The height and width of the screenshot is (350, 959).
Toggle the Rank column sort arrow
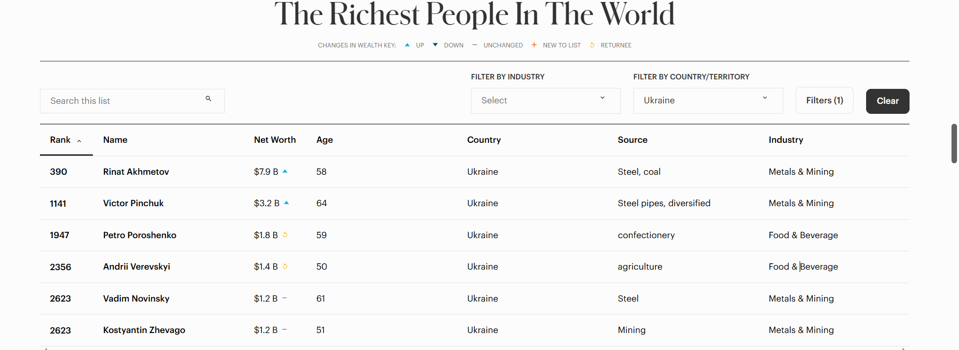tap(79, 141)
